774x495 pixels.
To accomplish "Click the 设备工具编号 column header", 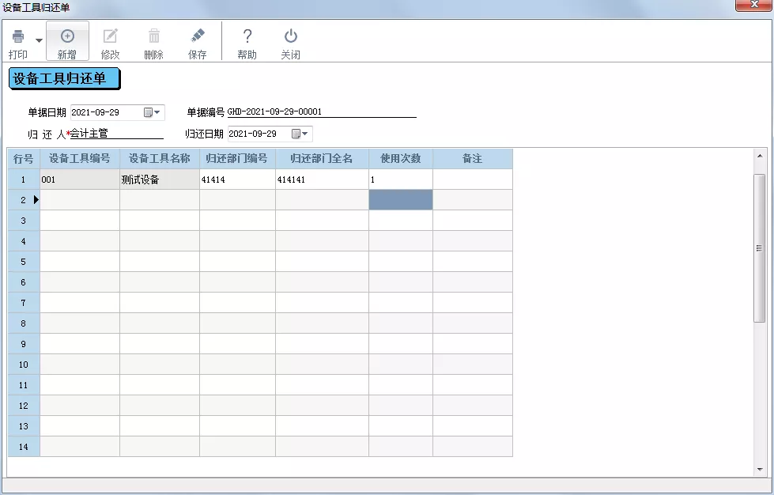I will tap(80, 158).
